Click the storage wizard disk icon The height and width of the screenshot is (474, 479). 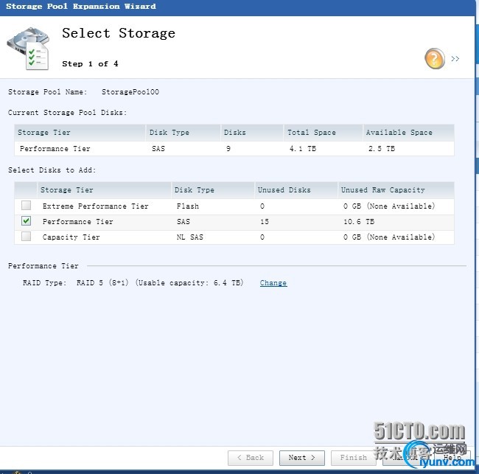coord(28,48)
